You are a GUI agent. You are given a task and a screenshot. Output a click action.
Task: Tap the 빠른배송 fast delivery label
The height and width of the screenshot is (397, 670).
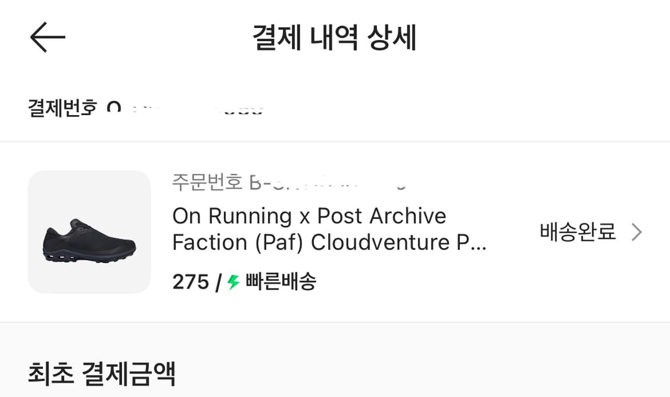coord(281,281)
